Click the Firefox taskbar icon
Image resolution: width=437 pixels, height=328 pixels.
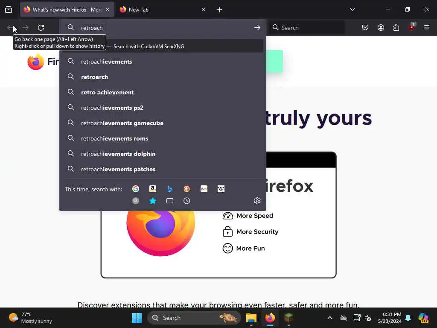(270, 318)
